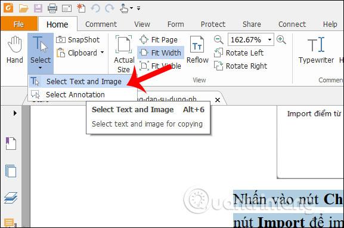The width and height of the screenshot is (344, 228).
Task: Create new PDF from blank page icon
Action: pyautogui.click(x=81, y=8)
